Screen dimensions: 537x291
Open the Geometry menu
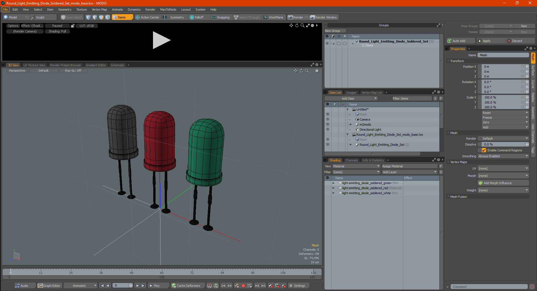click(x=65, y=10)
